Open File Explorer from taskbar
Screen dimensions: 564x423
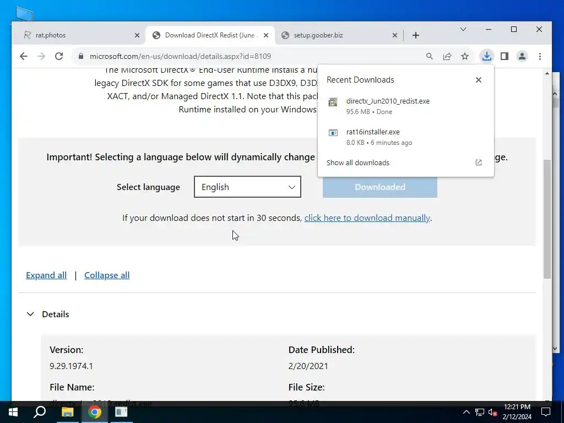[x=67, y=412]
